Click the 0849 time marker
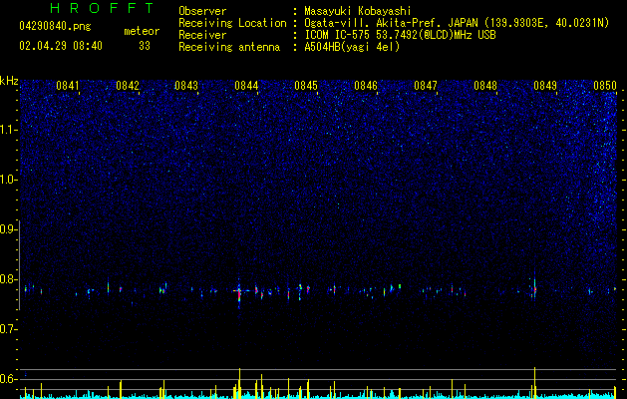The width and height of the screenshot is (627, 399). 545,86
